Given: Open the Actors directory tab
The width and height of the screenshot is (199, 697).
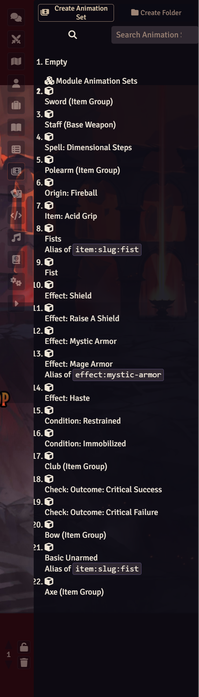Looking at the screenshot, I should coord(16,83).
